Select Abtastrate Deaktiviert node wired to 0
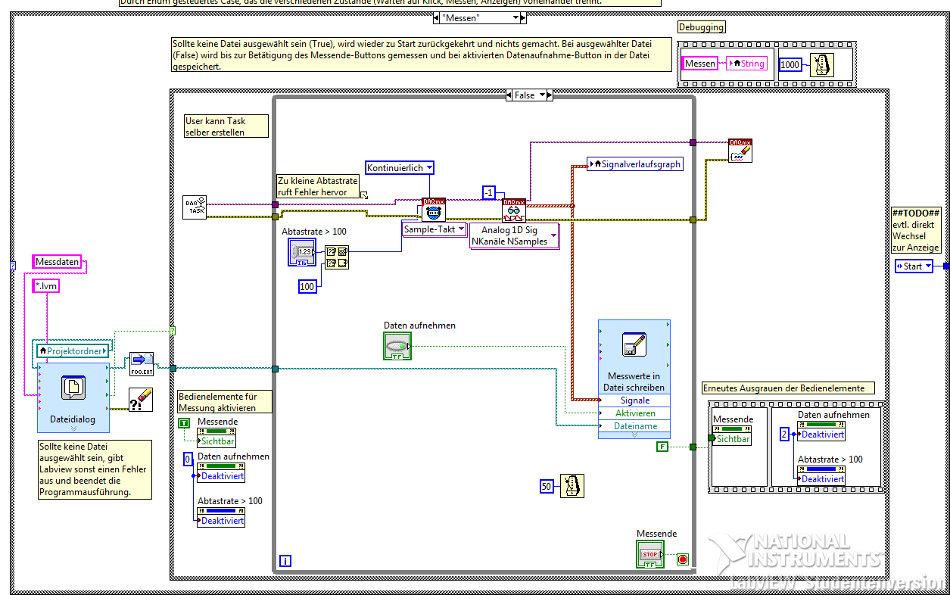This screenshot has width=950, height=595. point(220,516)
